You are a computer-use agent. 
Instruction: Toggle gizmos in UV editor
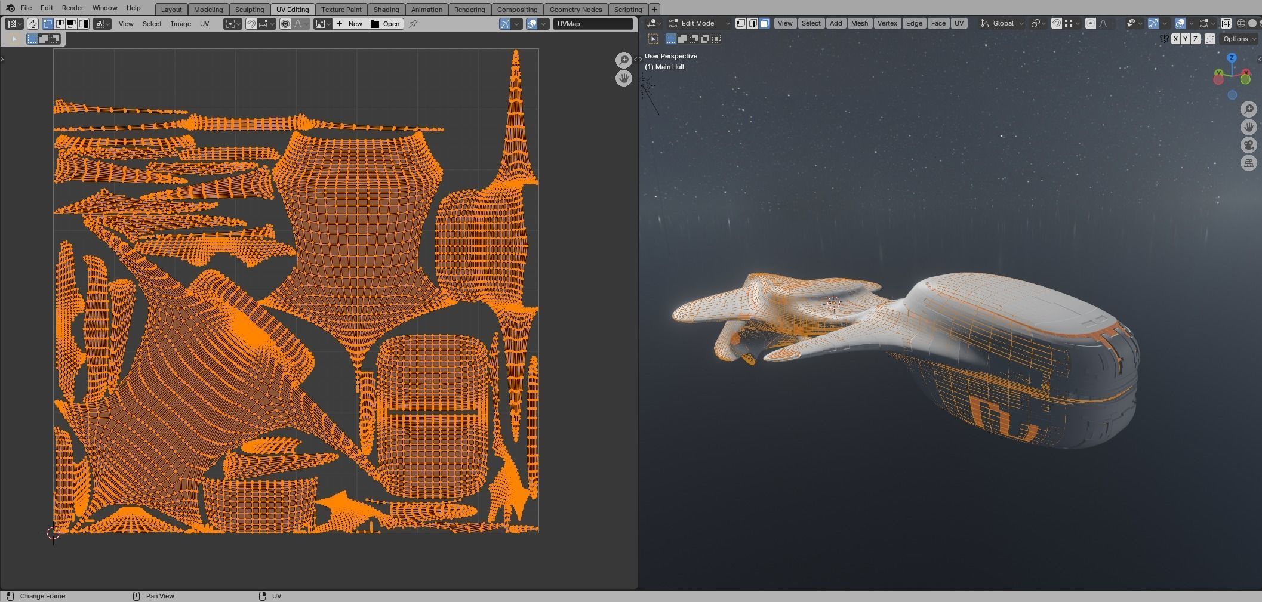click(x=505, y=24)
